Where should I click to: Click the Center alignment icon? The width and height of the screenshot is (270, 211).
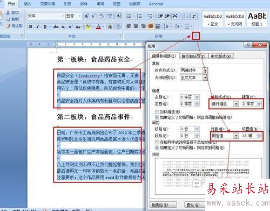click(x=136, y=26)
